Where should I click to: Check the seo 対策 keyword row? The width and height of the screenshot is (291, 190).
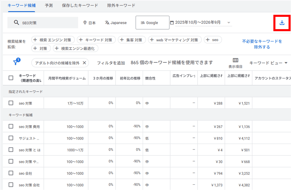point(11,103)
